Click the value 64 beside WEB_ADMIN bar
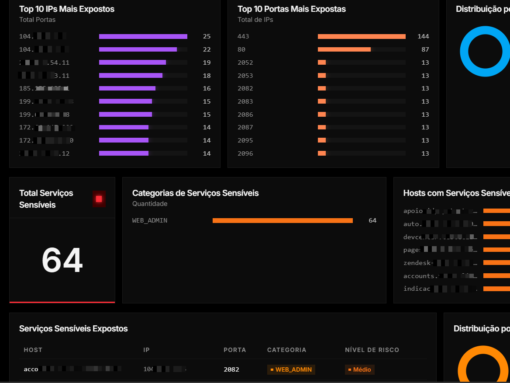The width and height of the screenshot is (510, 383). 372,220
